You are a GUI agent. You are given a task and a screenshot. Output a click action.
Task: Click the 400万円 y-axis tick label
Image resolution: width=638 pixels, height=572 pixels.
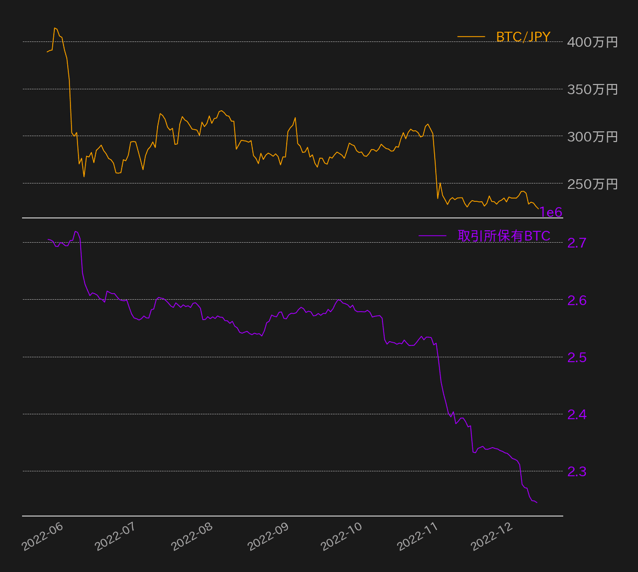[592, 42]
